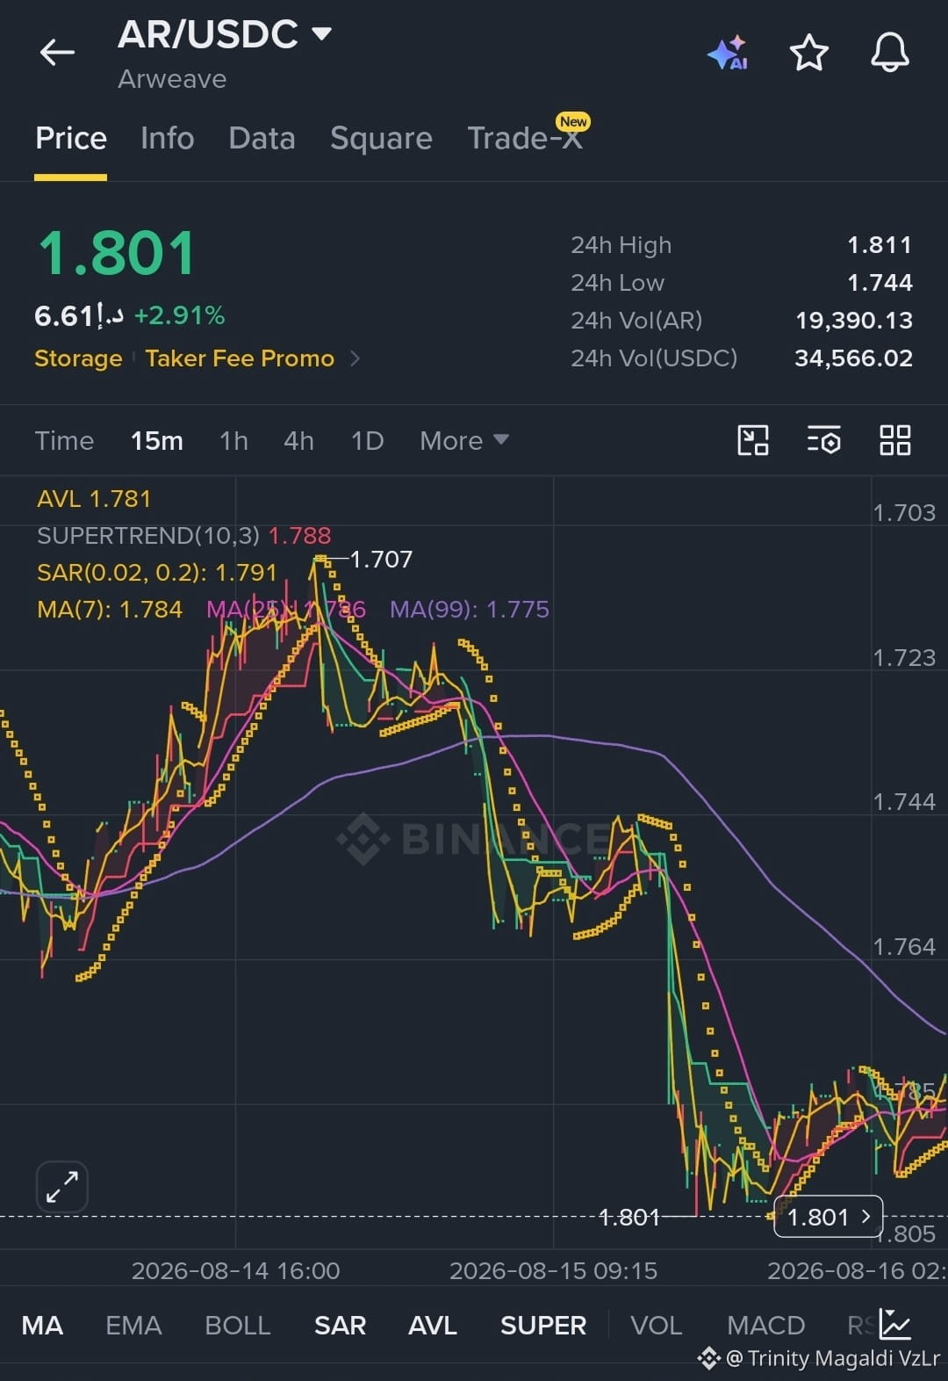The width and height of the screenshot is (948, 1381).
Task: Switch to the Price tab
Action: click(x=71, y=138)
